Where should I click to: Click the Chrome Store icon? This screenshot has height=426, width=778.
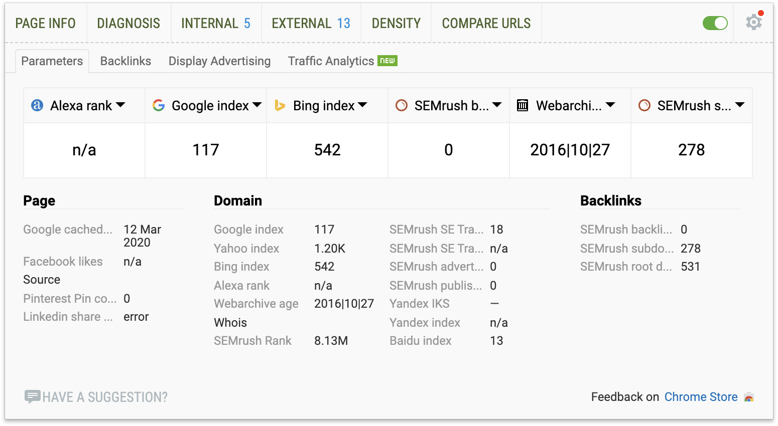point(749,397)
